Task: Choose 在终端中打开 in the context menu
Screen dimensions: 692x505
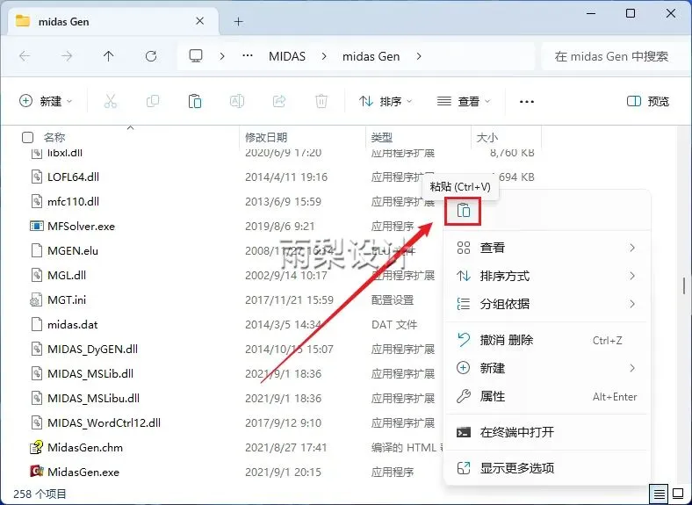Action: [x=546, y=432]
